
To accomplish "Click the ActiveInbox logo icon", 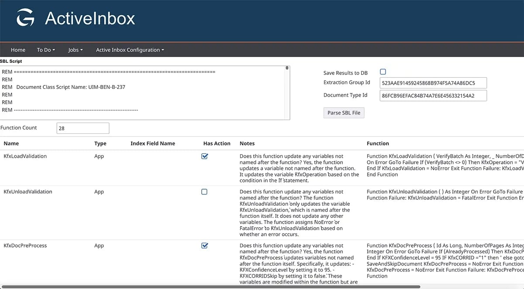I will [x=25, y=18].
